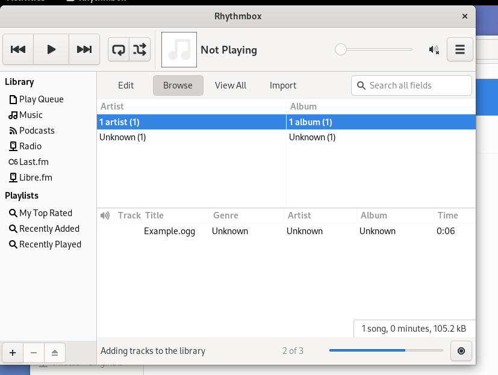Image resolution: width=498 pixels, height=375 pixels.
Task: Sort by the Album browser header
Action: pyautogui.click(x=381, y=107)
